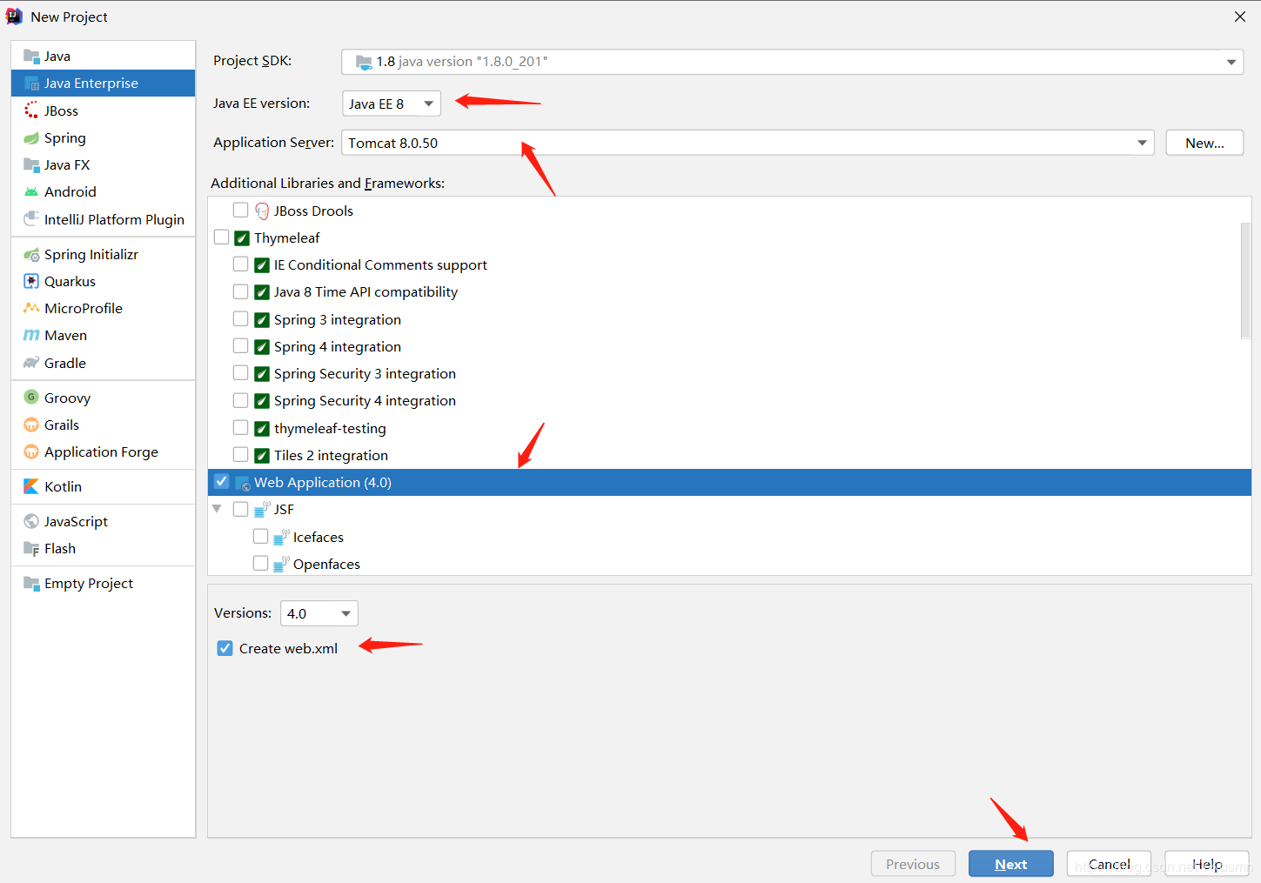This screenshot has height=883, width=1261.
Task: Click the IntelliJ Platform Plugin icon
Action: tap(31, 219)
